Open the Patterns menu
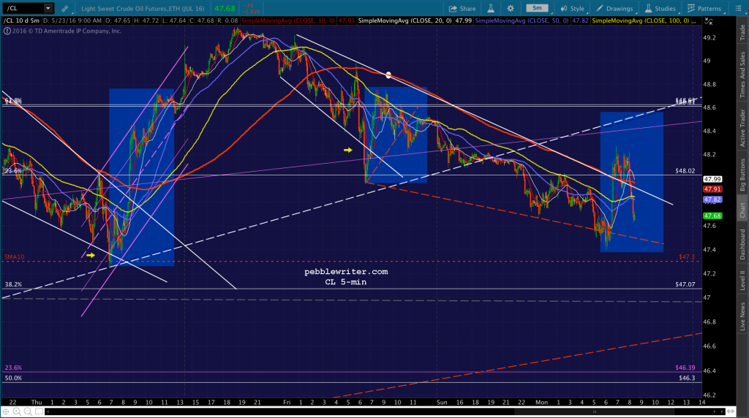 click(x=704, y=9)
